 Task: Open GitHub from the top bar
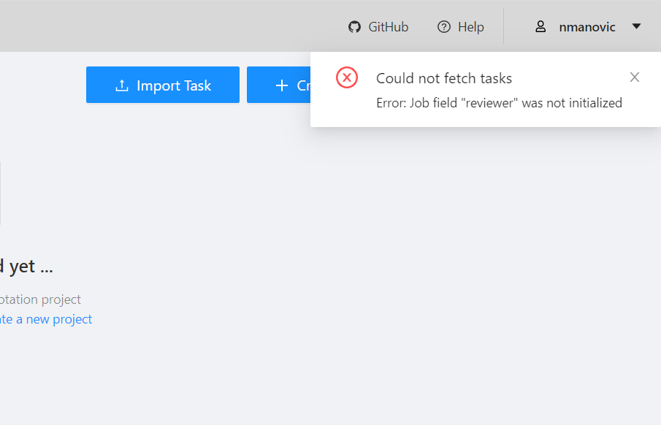(378, 26)
